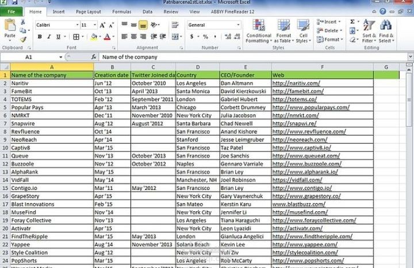Apply the red Font Color
The width and height of the screenshot is (414, 268).
pyautogui.click(x=107, y=37)
